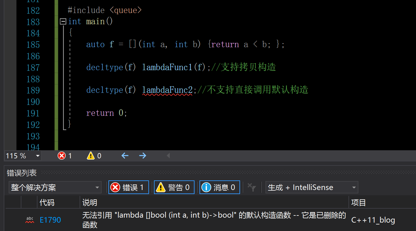
Task: Click line number 189 in the gutter
Action: pos(33,90)
